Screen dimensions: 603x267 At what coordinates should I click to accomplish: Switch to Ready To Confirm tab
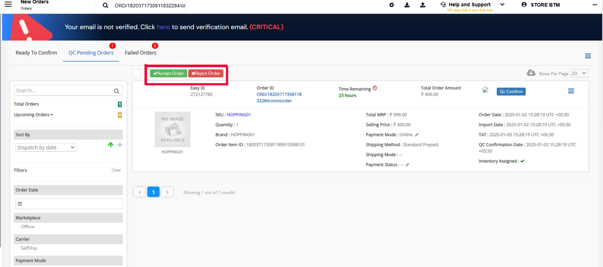(36, 53)
